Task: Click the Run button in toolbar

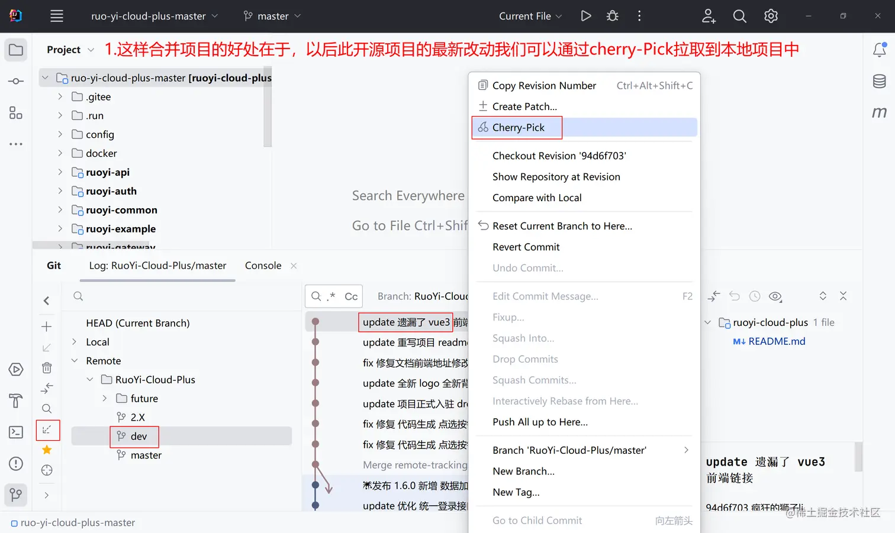Action: tap(586, 16)
